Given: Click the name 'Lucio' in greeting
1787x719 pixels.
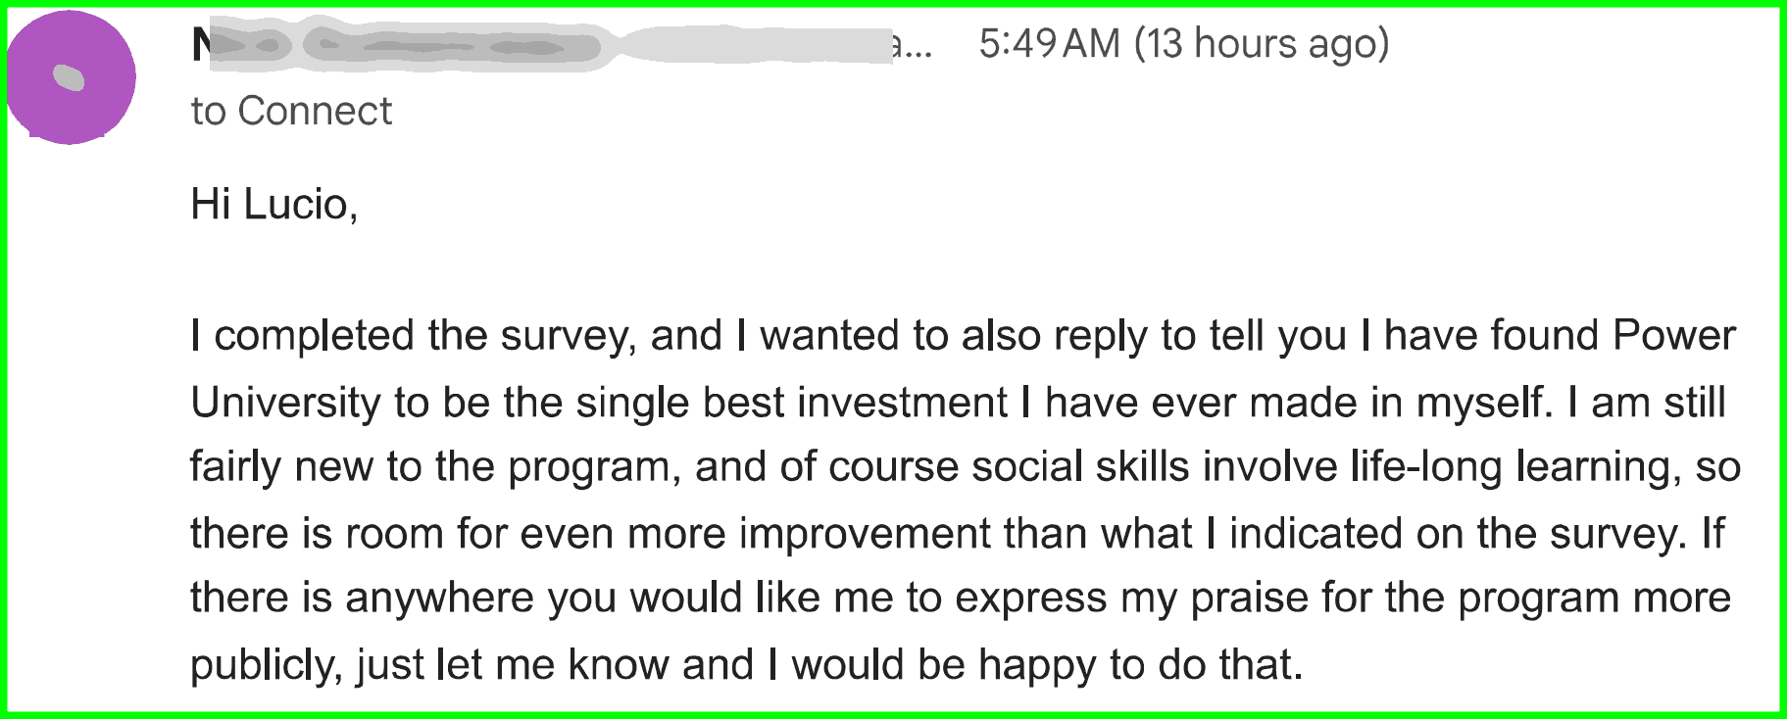Looking at the screenshot, I should (296, 204).
